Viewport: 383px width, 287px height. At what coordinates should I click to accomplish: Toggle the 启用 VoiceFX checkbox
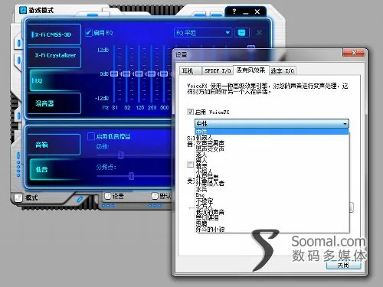pos(190,112)
